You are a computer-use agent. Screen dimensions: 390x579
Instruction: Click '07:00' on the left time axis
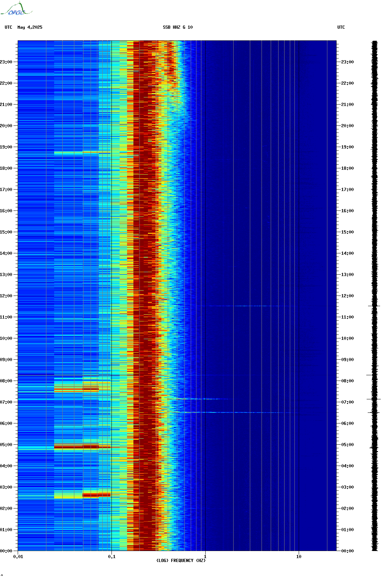tap(6, 402)
